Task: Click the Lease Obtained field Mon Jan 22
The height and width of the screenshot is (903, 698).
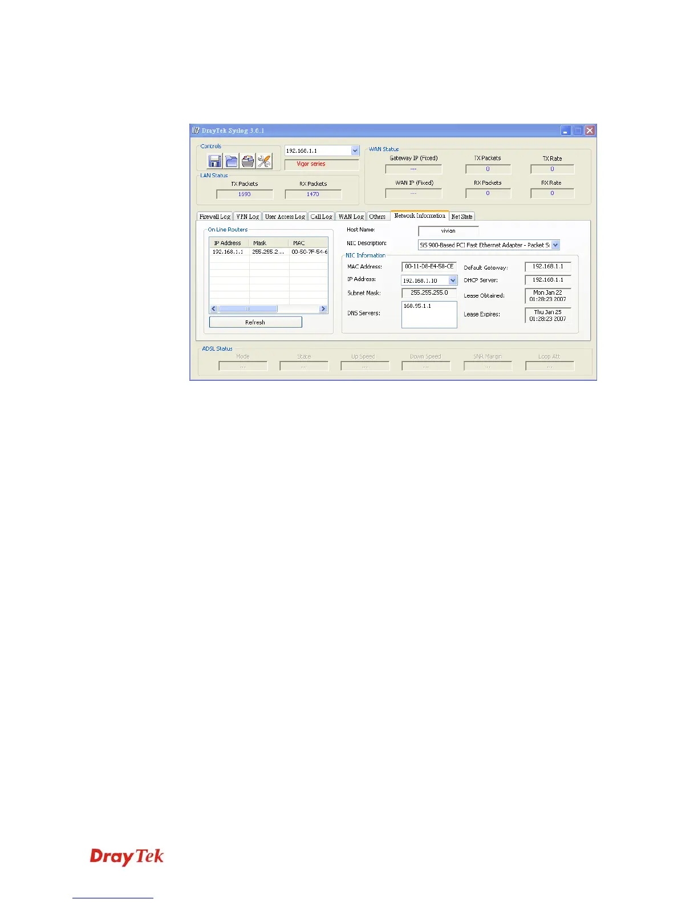Action: click(547, 296)
